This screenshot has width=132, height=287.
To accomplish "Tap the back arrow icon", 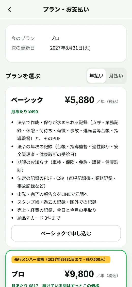I will 9,10.
